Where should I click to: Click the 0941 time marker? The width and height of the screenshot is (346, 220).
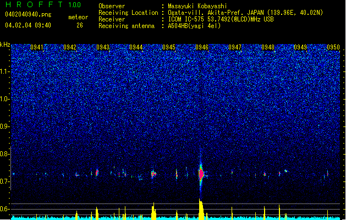pyautogui.click(x=37, y=47)
